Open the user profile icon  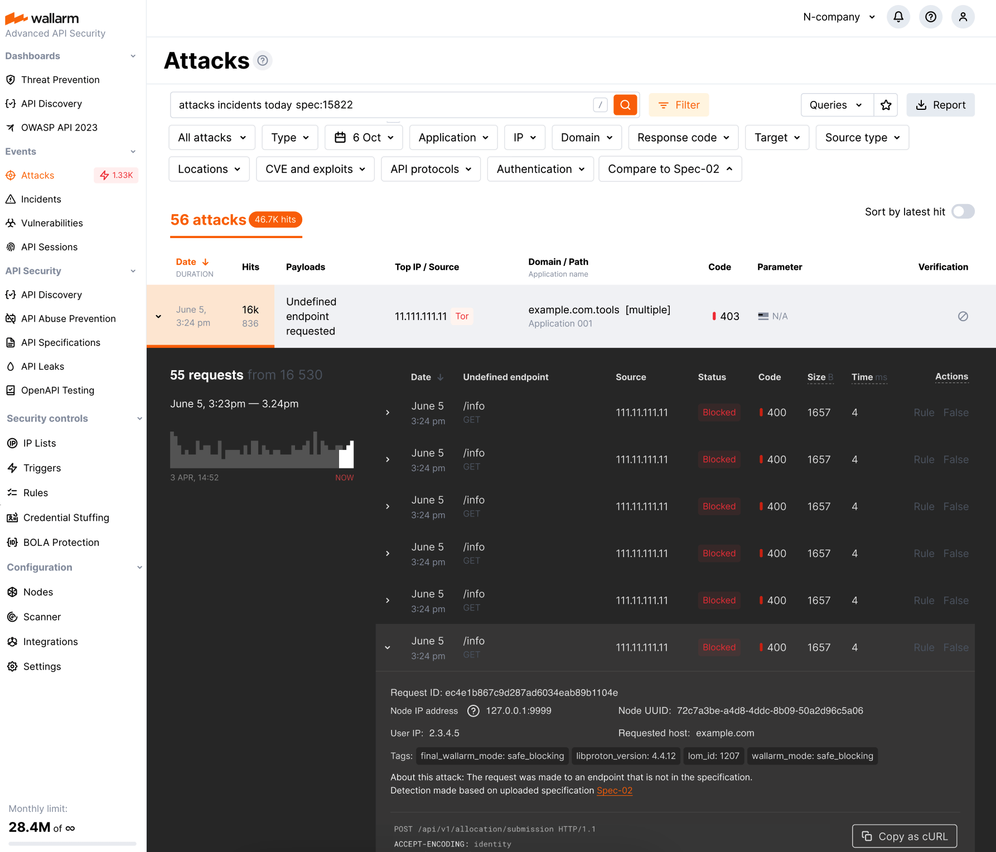963,17
